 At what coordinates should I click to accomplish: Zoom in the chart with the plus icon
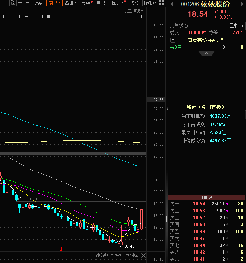tap(20, 3)
